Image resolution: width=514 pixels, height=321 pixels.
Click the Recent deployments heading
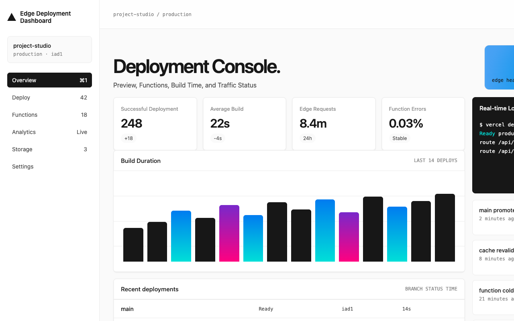150,289
